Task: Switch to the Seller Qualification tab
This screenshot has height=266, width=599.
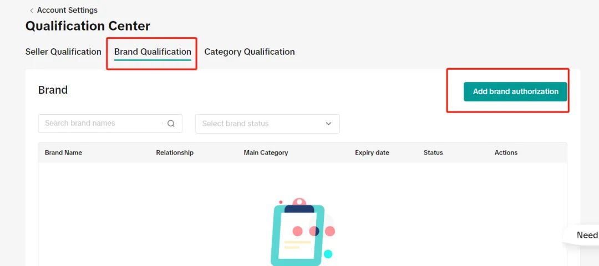Action: pyautogui.click(x=63, y=52)
